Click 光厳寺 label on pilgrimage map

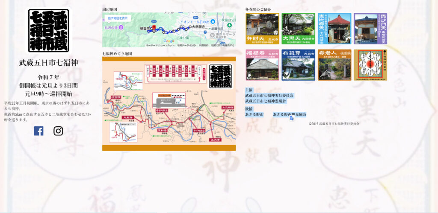coord(127,118)
